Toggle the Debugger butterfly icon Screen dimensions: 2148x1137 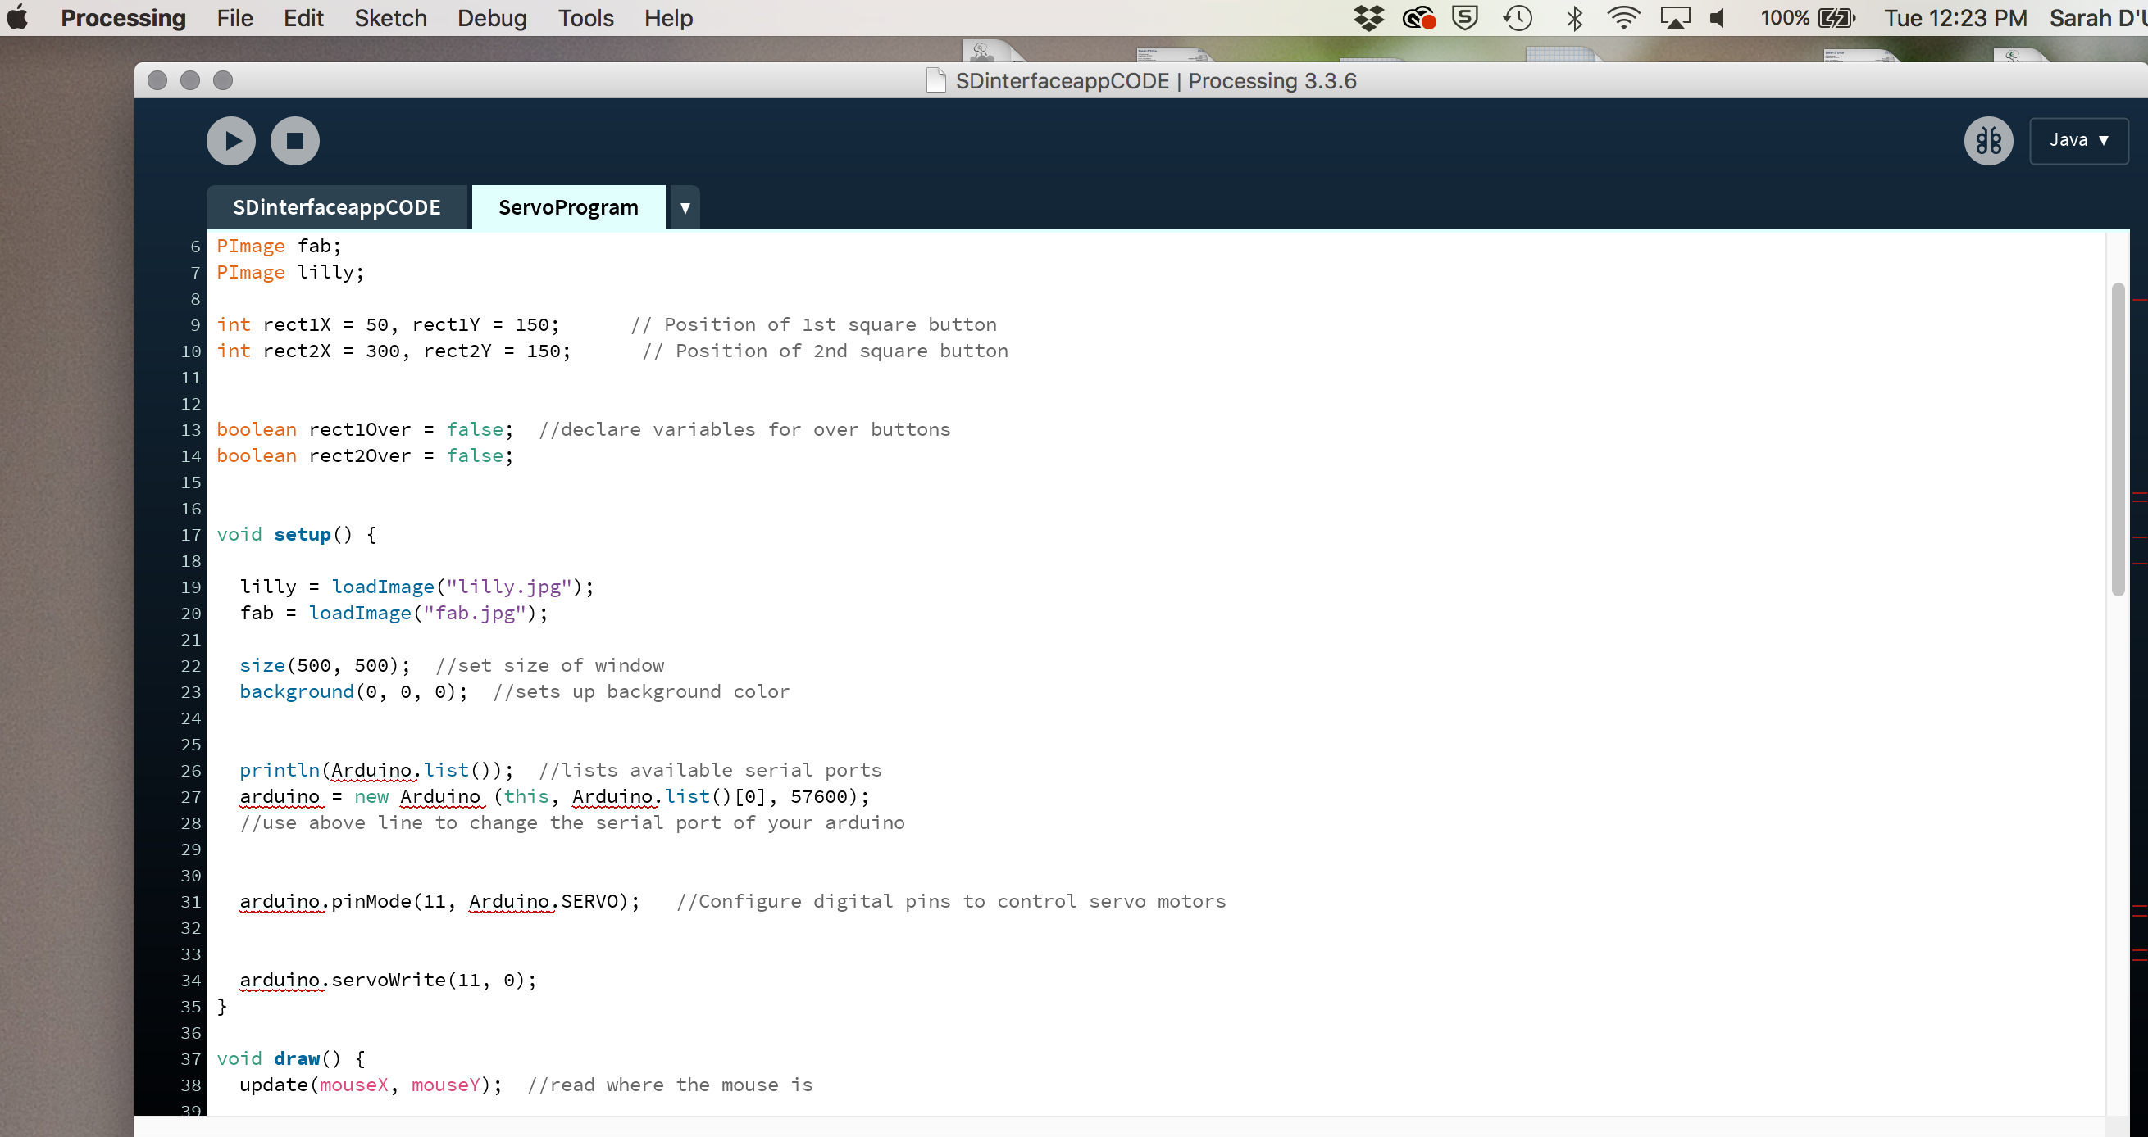1988,141
